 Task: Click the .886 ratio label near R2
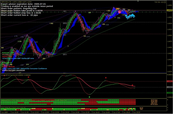click(x=89, y=13)
